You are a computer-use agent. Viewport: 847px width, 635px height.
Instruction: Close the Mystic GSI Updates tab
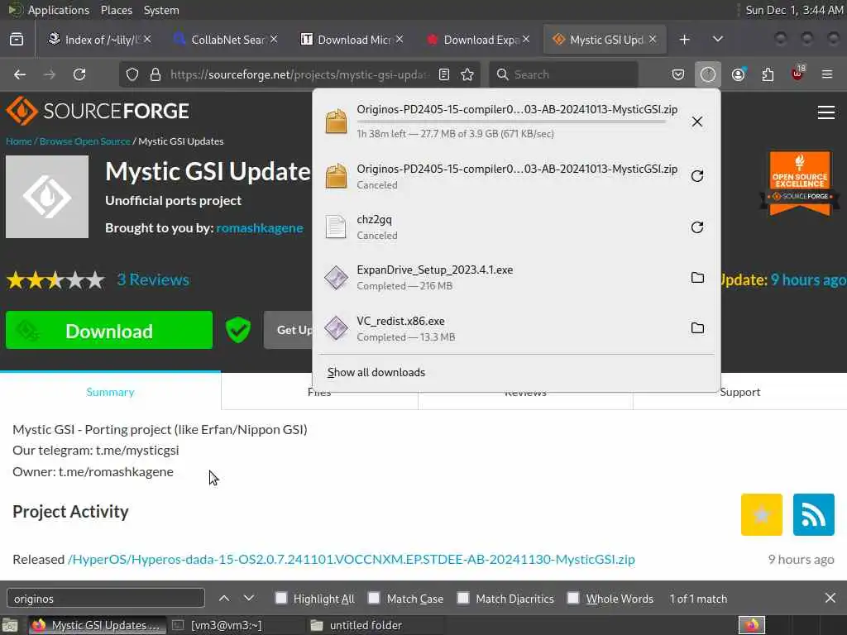(653, 40)
